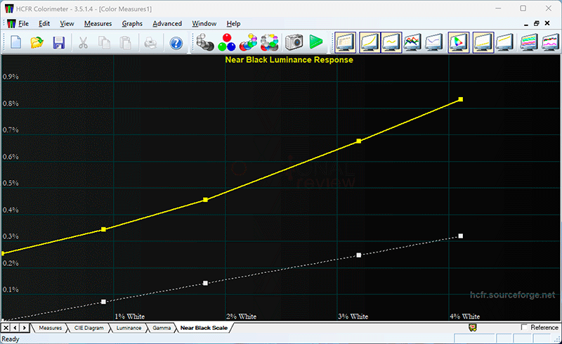562x344 pixels.
Task: Toggle the CIE diagram monitor icon
Action: pos(459,42)
